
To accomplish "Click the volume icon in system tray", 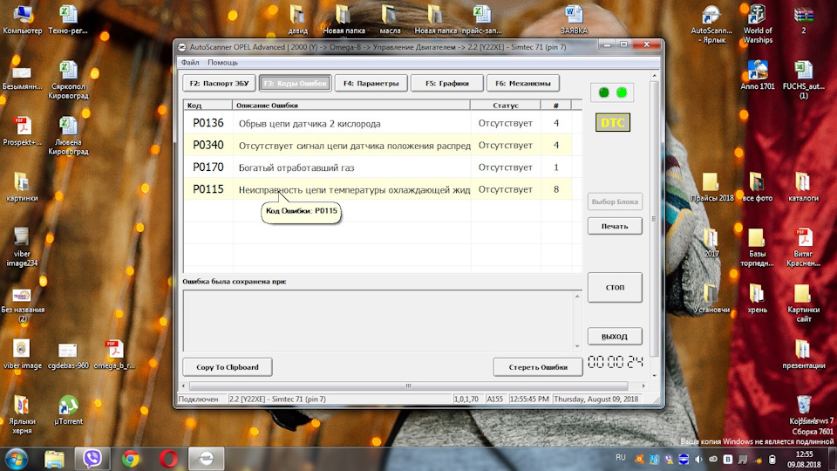I will point(698,460).
